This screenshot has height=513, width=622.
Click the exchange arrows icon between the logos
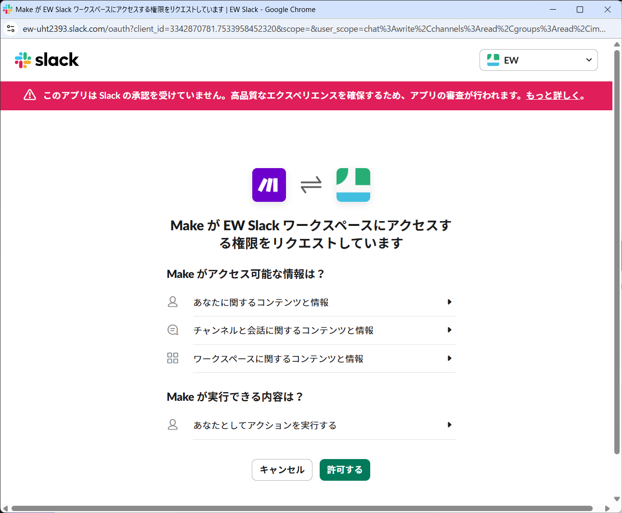311,185
